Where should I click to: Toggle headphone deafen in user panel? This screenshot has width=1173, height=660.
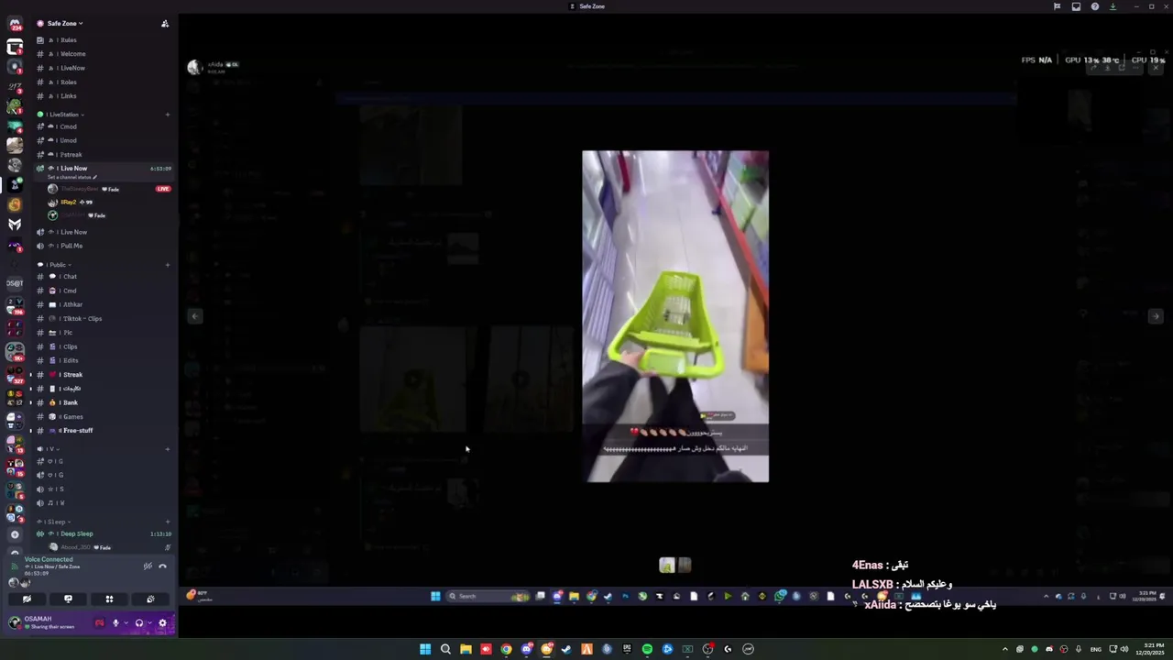[138, 623]
